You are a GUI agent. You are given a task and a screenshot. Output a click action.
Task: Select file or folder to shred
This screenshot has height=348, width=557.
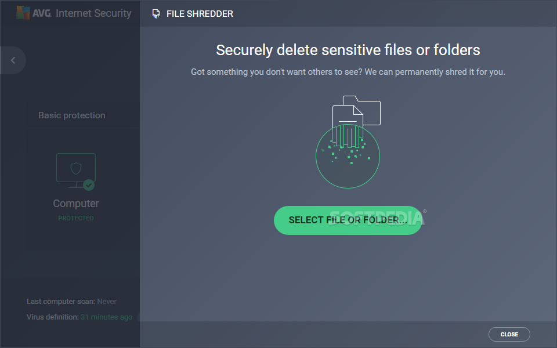click(x=348, y=220)
